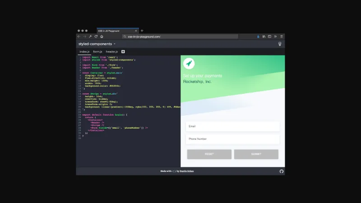This screenshot has width=361, height=203.
Task: Switch to the header.js file tab
Action: 112,51
